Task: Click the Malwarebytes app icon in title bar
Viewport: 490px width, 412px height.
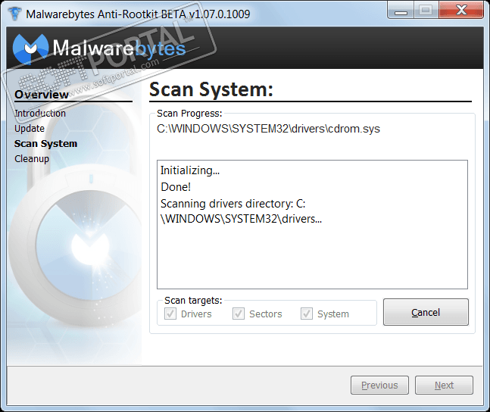Action: (14, 14)
